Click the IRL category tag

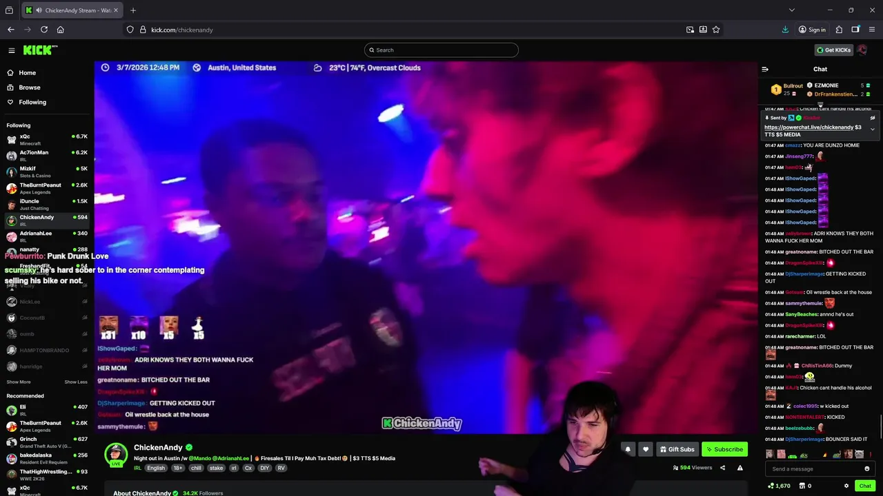pos(137,468)
